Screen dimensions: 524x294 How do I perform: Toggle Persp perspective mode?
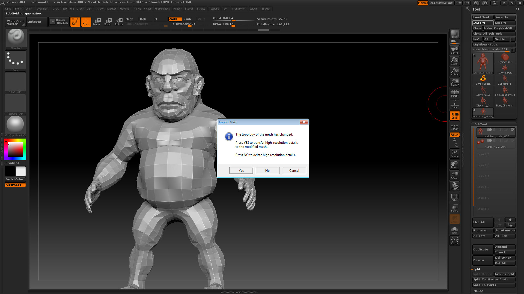pos(454,93)
